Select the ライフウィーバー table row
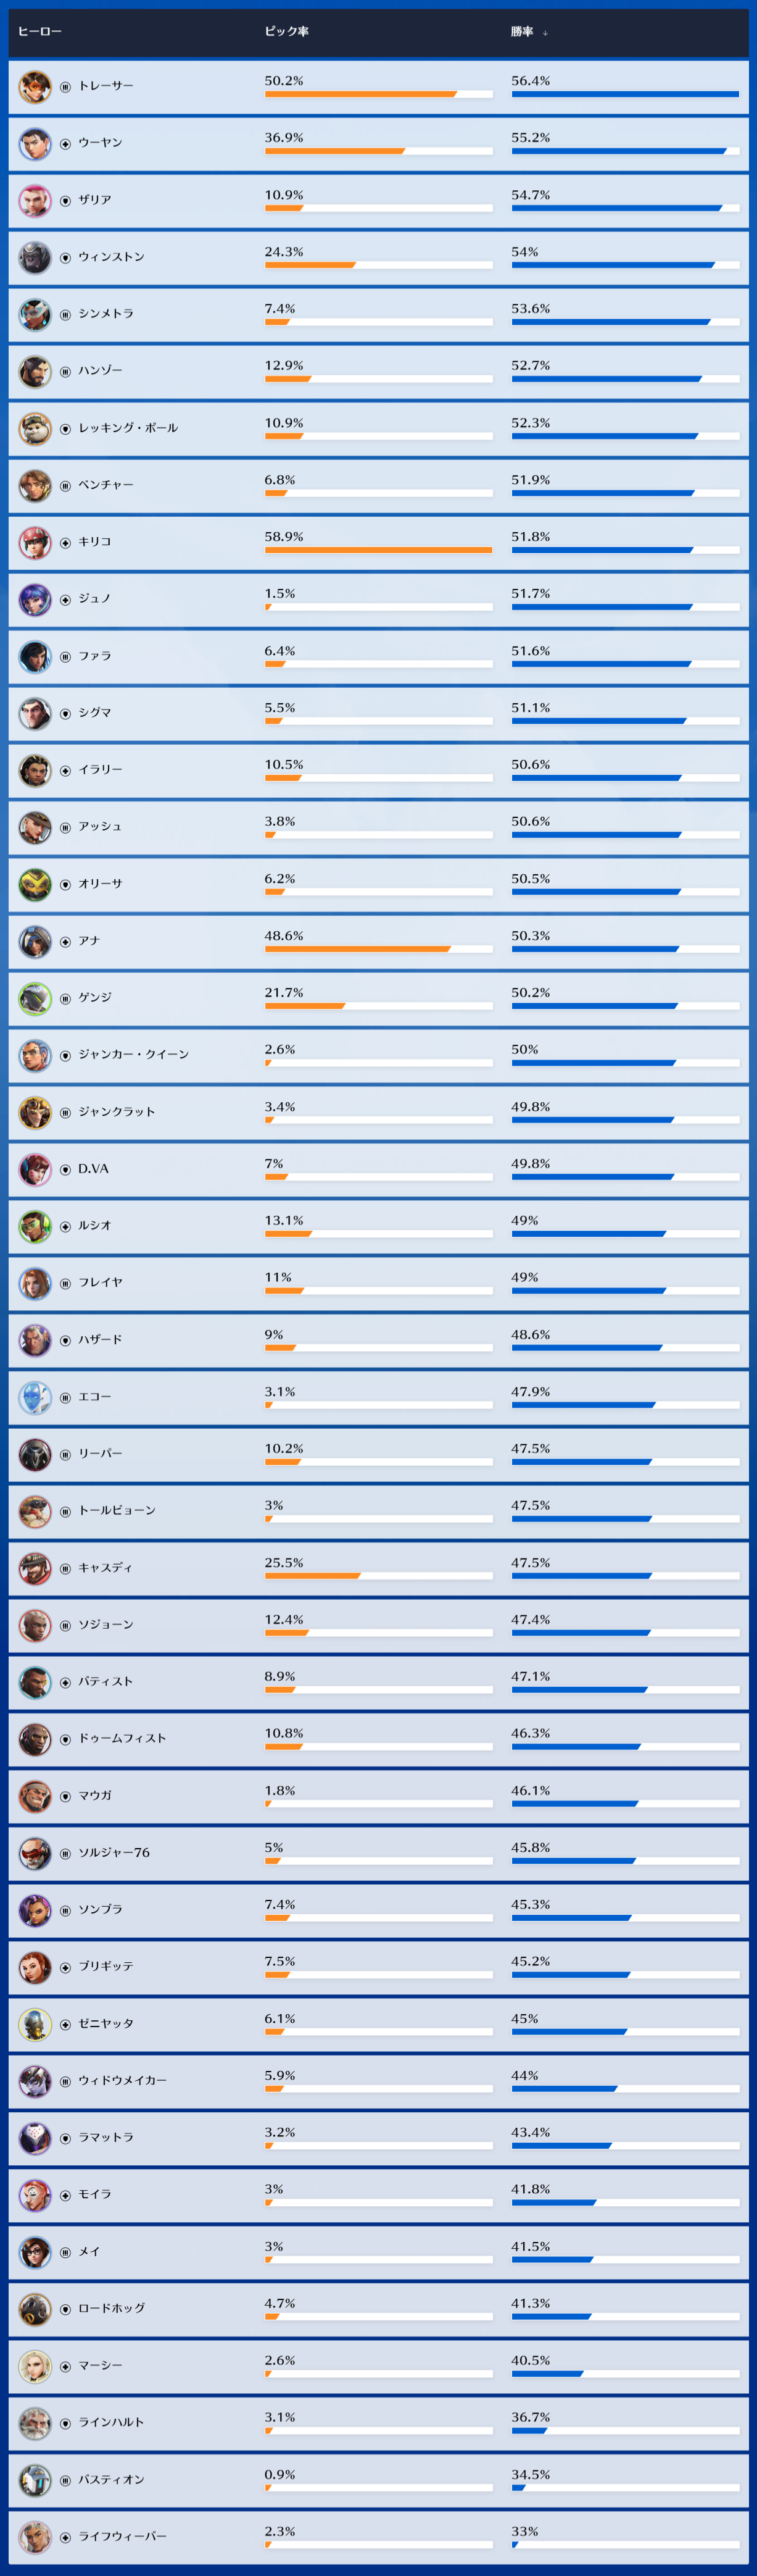Viewport: 757px width, 2576px height. [x=379, y=2537]
